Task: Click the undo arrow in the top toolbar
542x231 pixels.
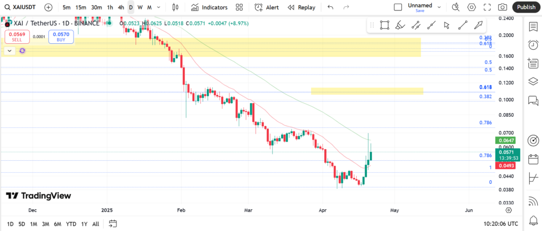Action: click(331, 7)
